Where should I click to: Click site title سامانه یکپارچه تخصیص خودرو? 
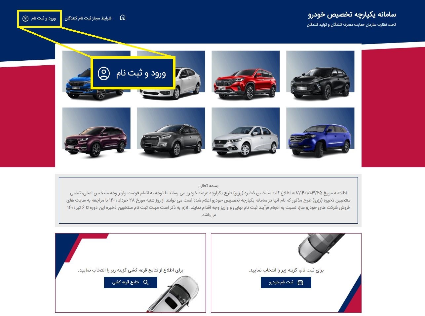tap(352, 14)
